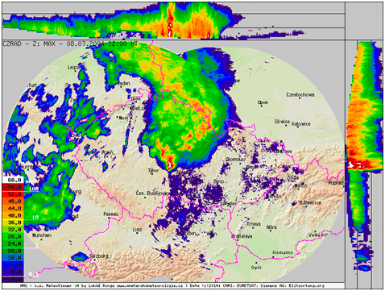Click the Komarno city label
385x291 pixels.
tap(283, 252)
